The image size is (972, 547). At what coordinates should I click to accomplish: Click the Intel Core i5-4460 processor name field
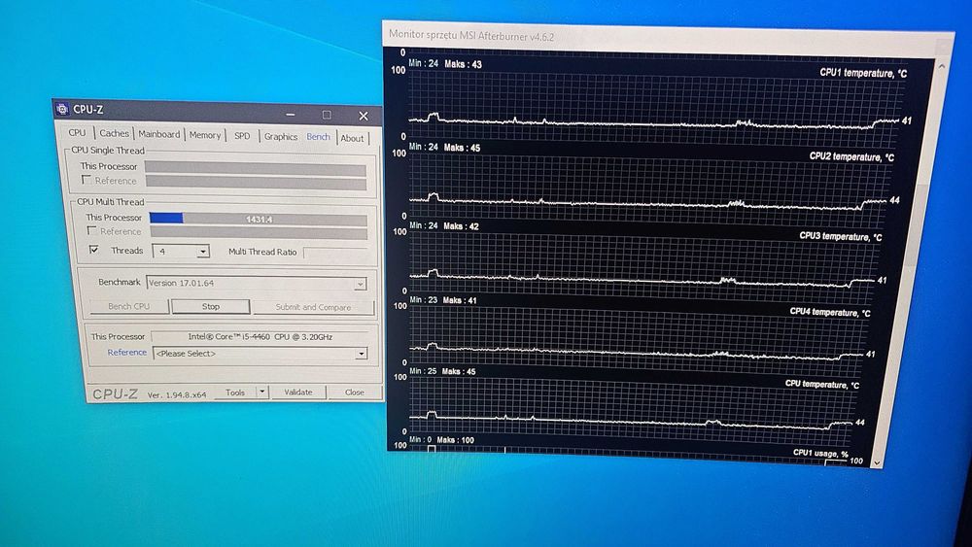pos(260,337)
